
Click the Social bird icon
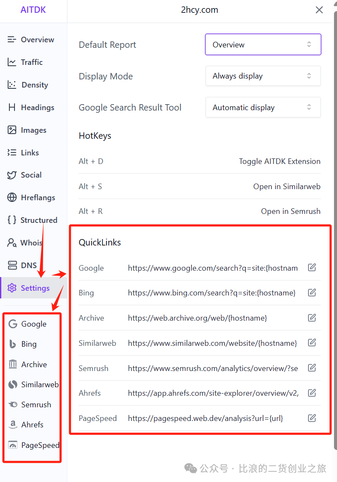click(x=12, y=175)
